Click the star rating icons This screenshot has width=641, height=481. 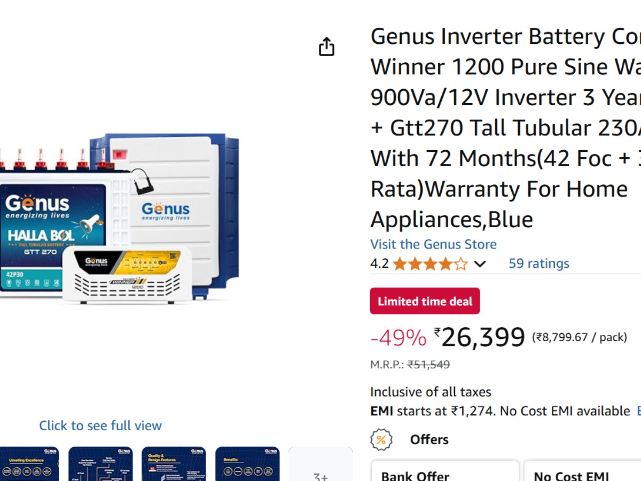coord(430,264)
